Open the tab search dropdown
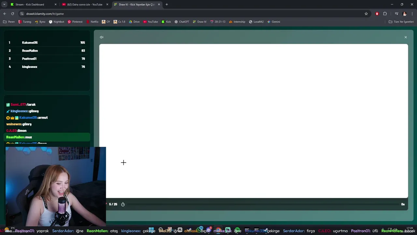Viewport: 417px width, 235px height. 4,5
